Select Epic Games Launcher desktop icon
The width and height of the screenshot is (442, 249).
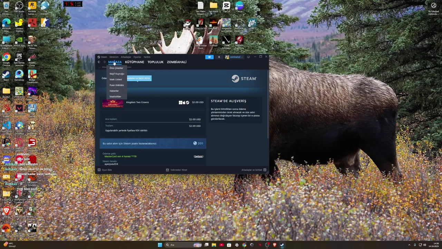pos(19,59)
